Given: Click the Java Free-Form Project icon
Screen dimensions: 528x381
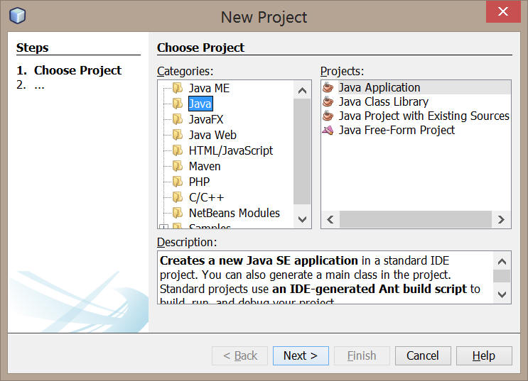Looking at the screenshot, I should (328, 130).
